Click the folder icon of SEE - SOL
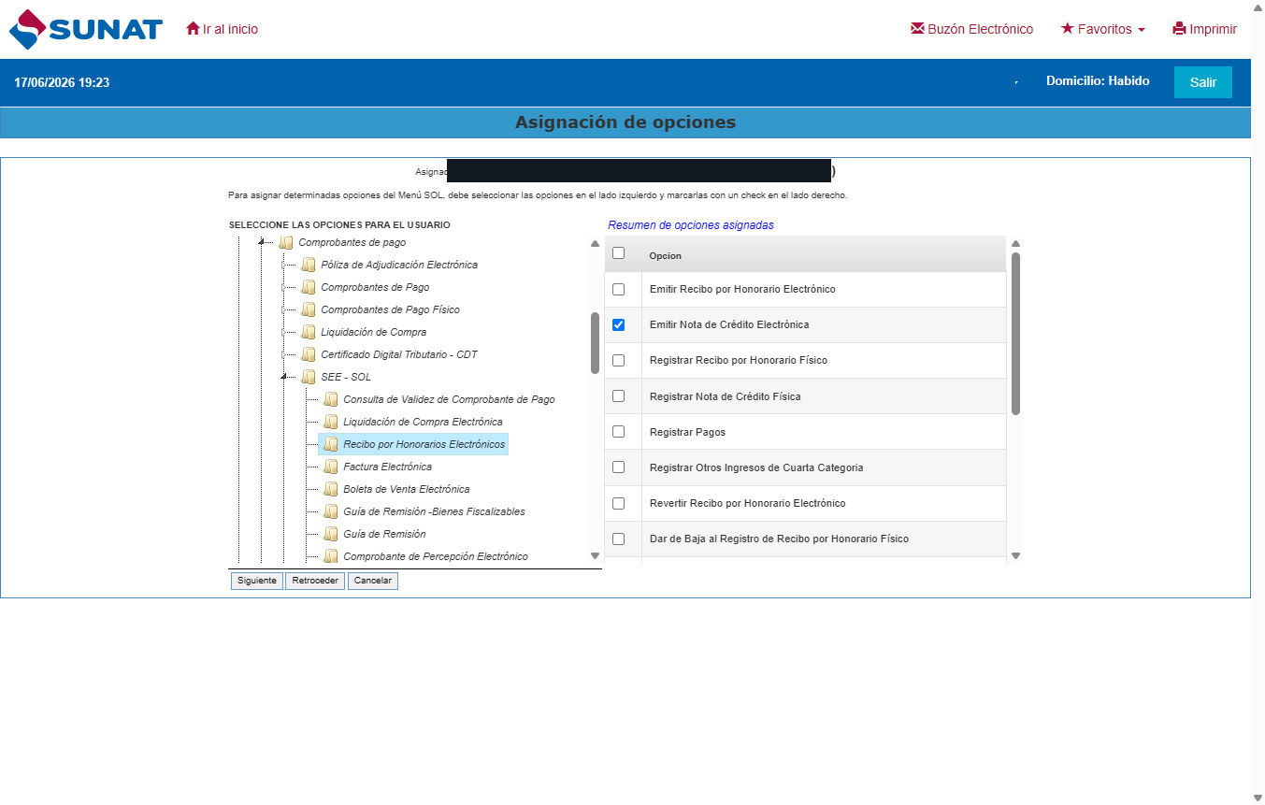 coord(309,377)
